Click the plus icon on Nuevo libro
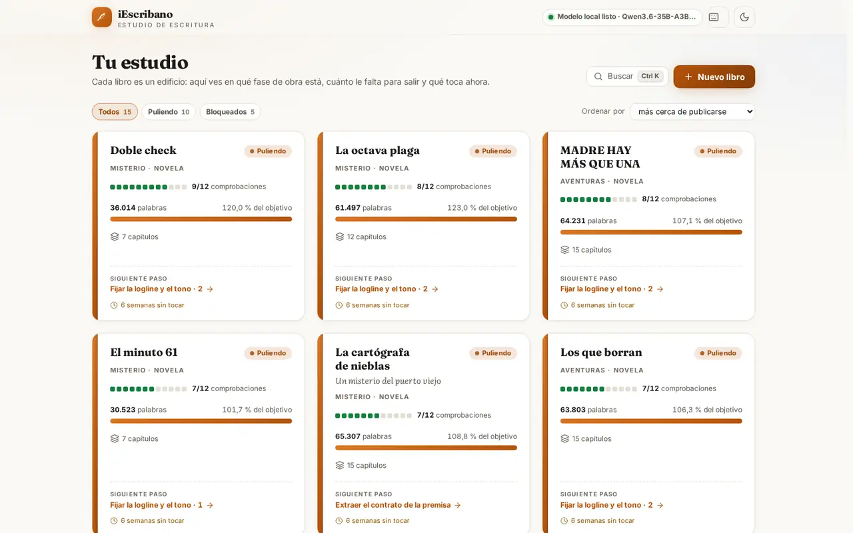Image resolution: width=853 pixels, height=533 pixels. 688,77
